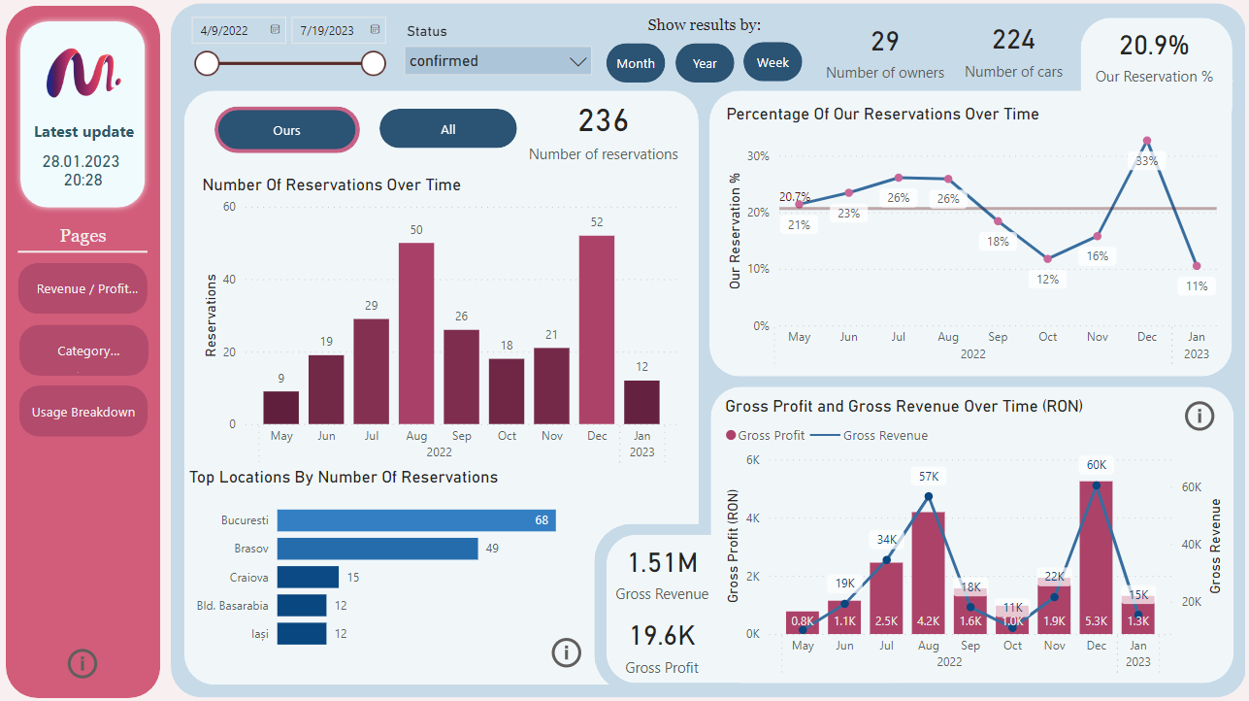Click the Year button under Show results by

(x=705, y=61)
